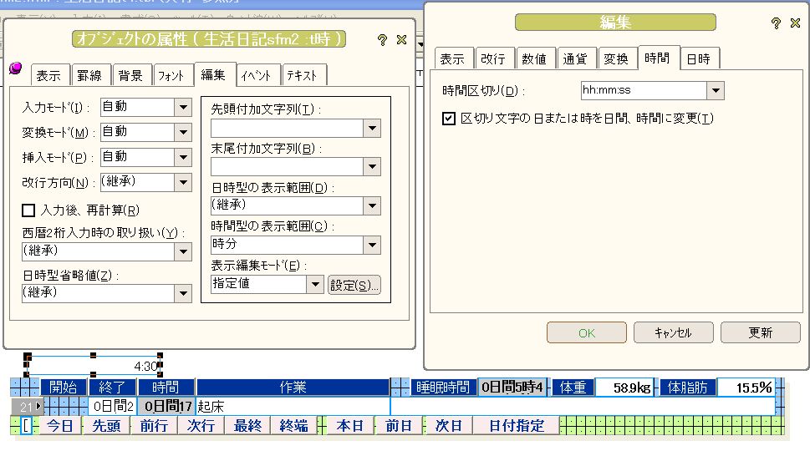Close the 編集 dialog with X icon
The height and width of the screenshot is (451, 810).
point(795,23)
